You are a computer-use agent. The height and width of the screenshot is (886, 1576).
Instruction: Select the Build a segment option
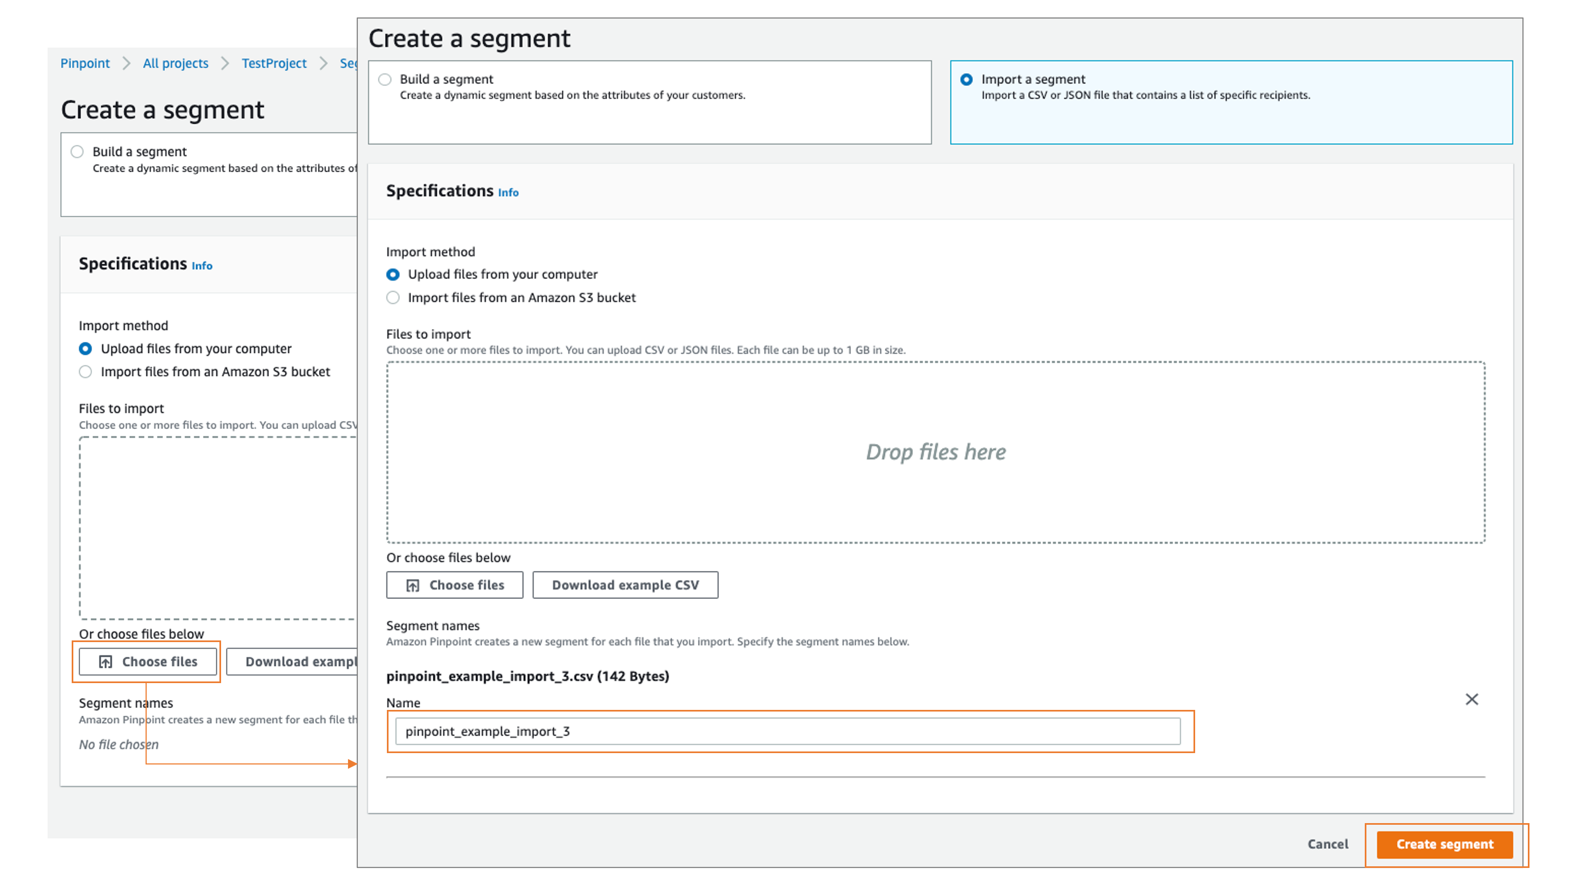385,79
